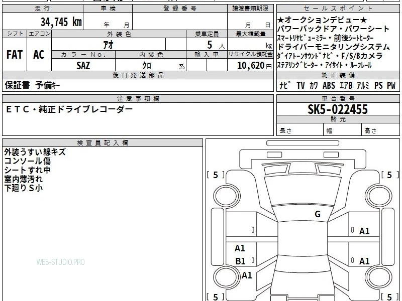The height and width of the screenshot is (301, 402).
Task: Click the front-left tire rating [ 5 ]
Action: (x=216, y=175)
